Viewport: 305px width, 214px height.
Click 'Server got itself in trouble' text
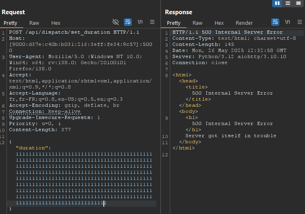pos(231,136)
